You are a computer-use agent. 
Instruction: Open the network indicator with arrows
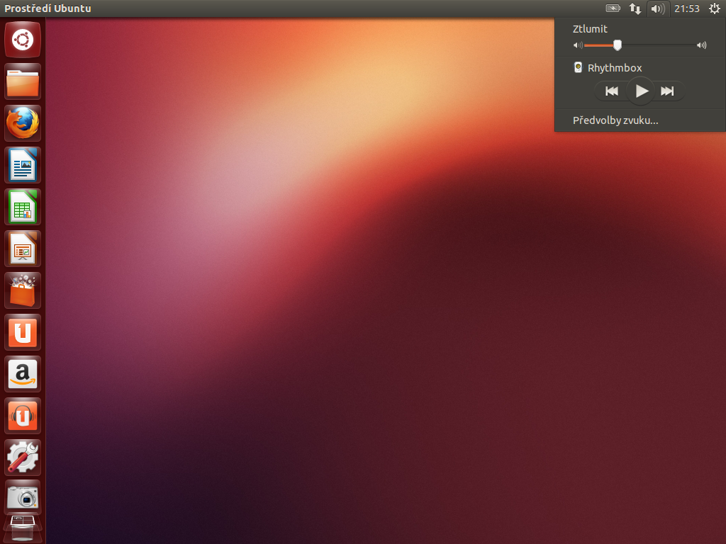click(x=635, y=8)
